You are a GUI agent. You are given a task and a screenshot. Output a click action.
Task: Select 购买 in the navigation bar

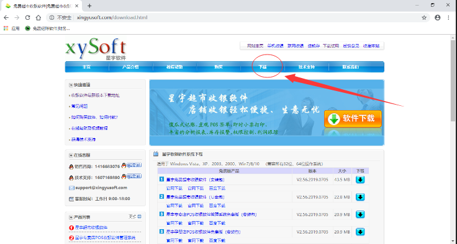(x=219, y=67)
